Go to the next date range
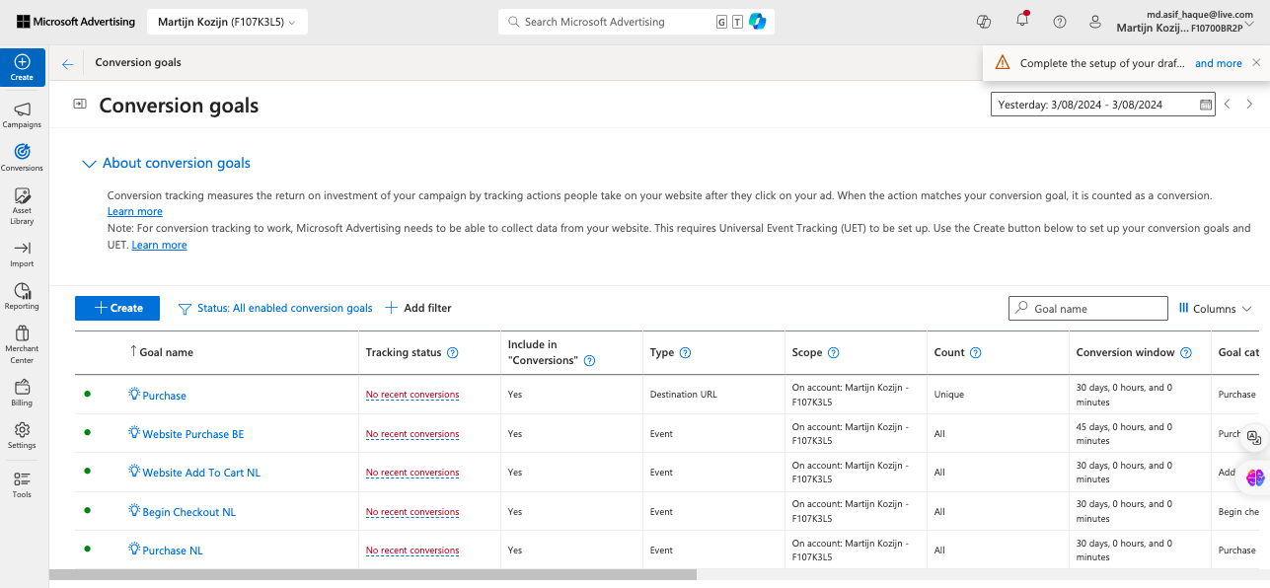The width and height of the screenshot is (1270, 588). [1250, 104]
